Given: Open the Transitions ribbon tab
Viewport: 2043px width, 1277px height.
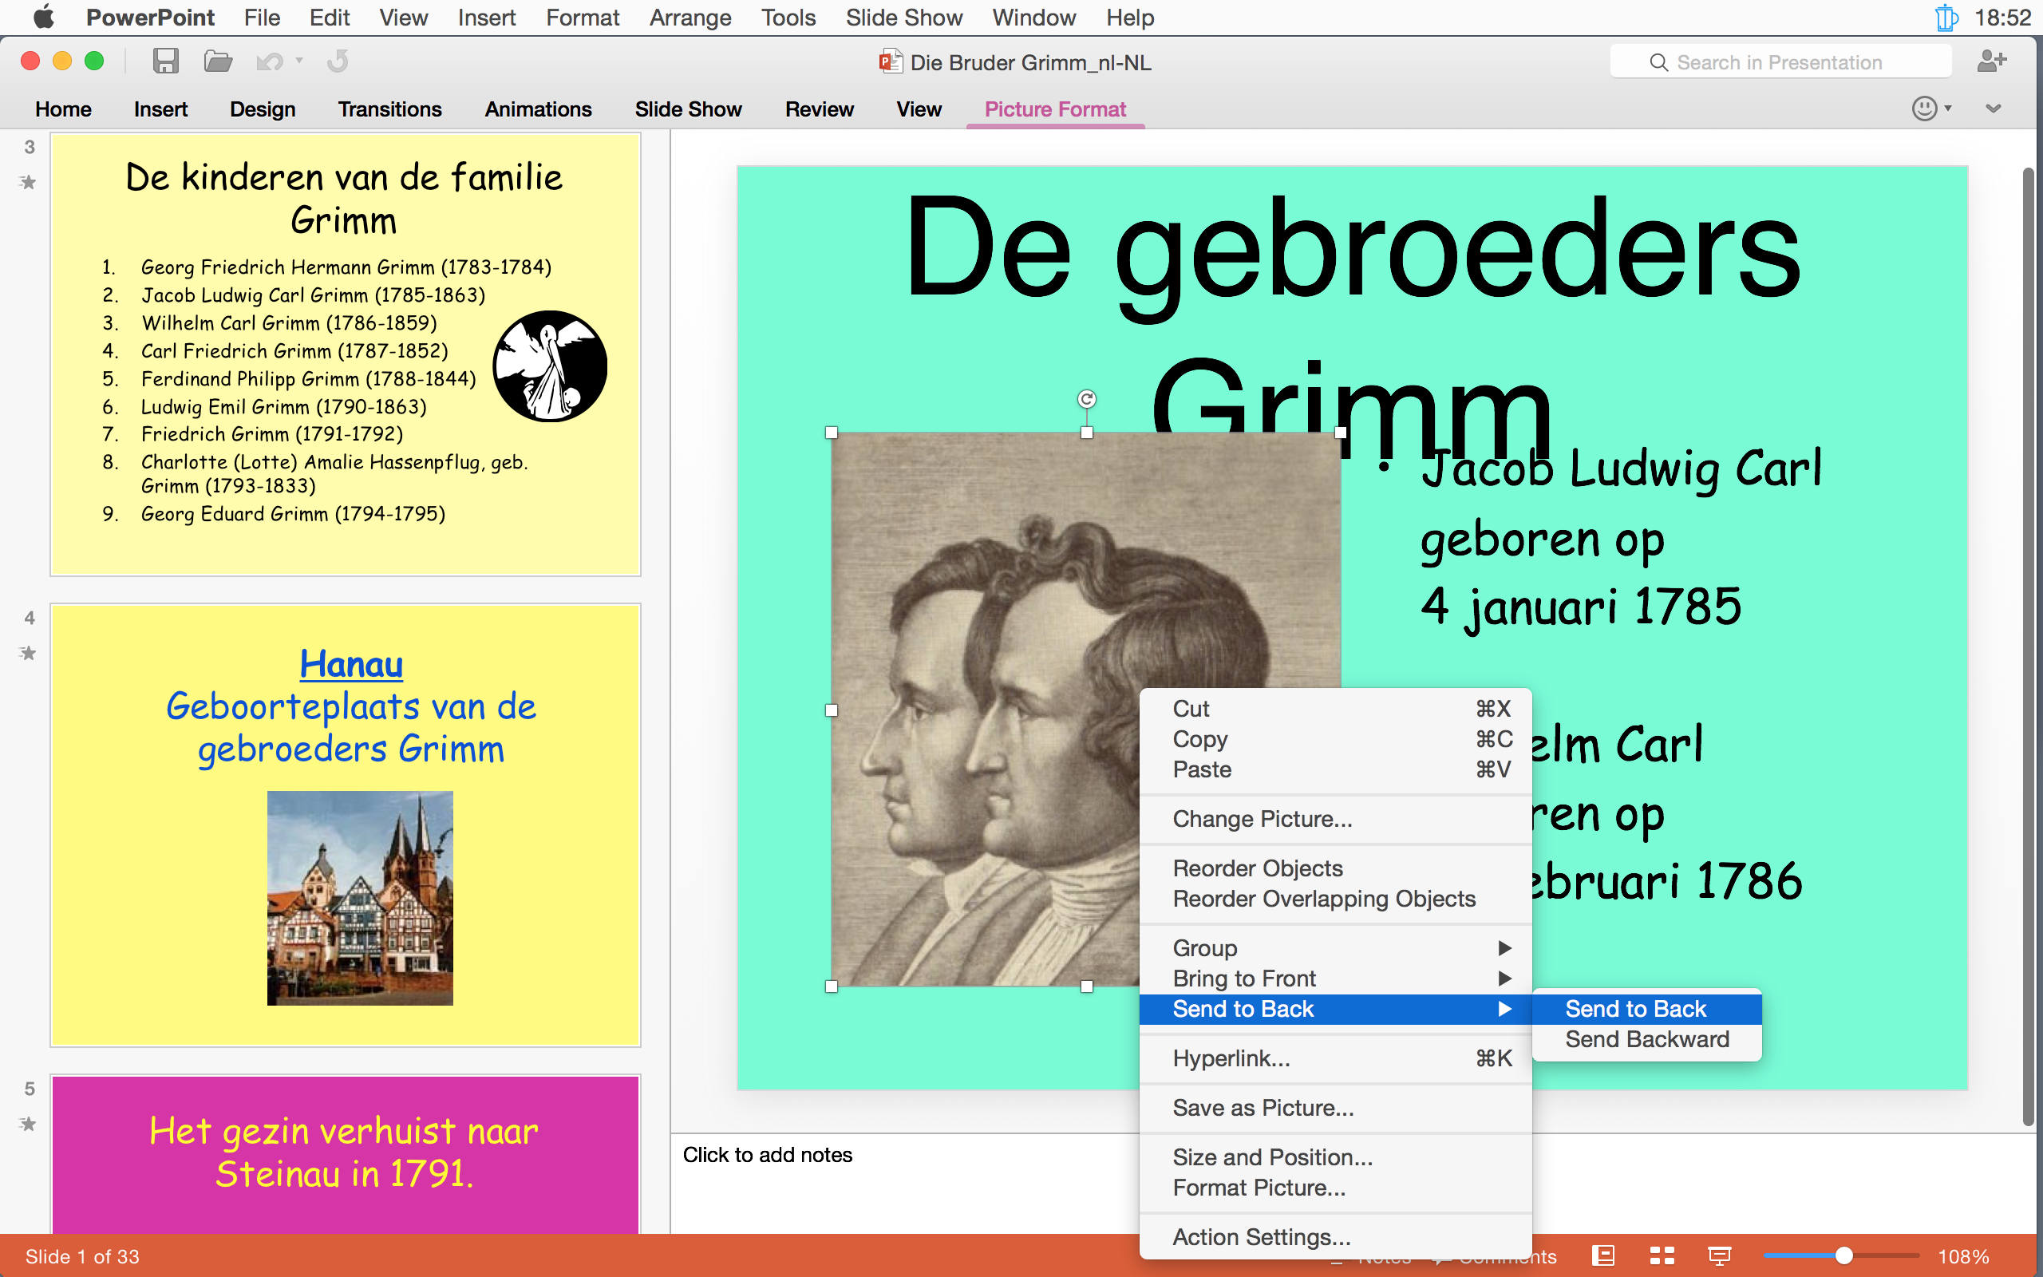Looking at the screenshot, I should point(389,109).
